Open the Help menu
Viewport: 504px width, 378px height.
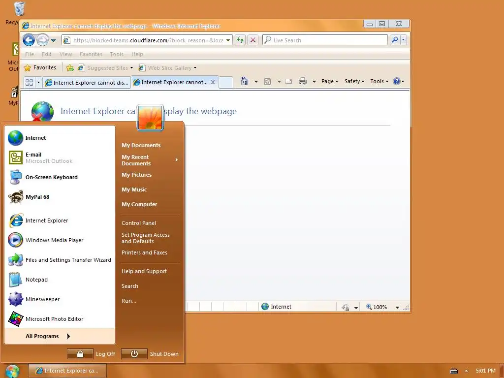[137, 54]
